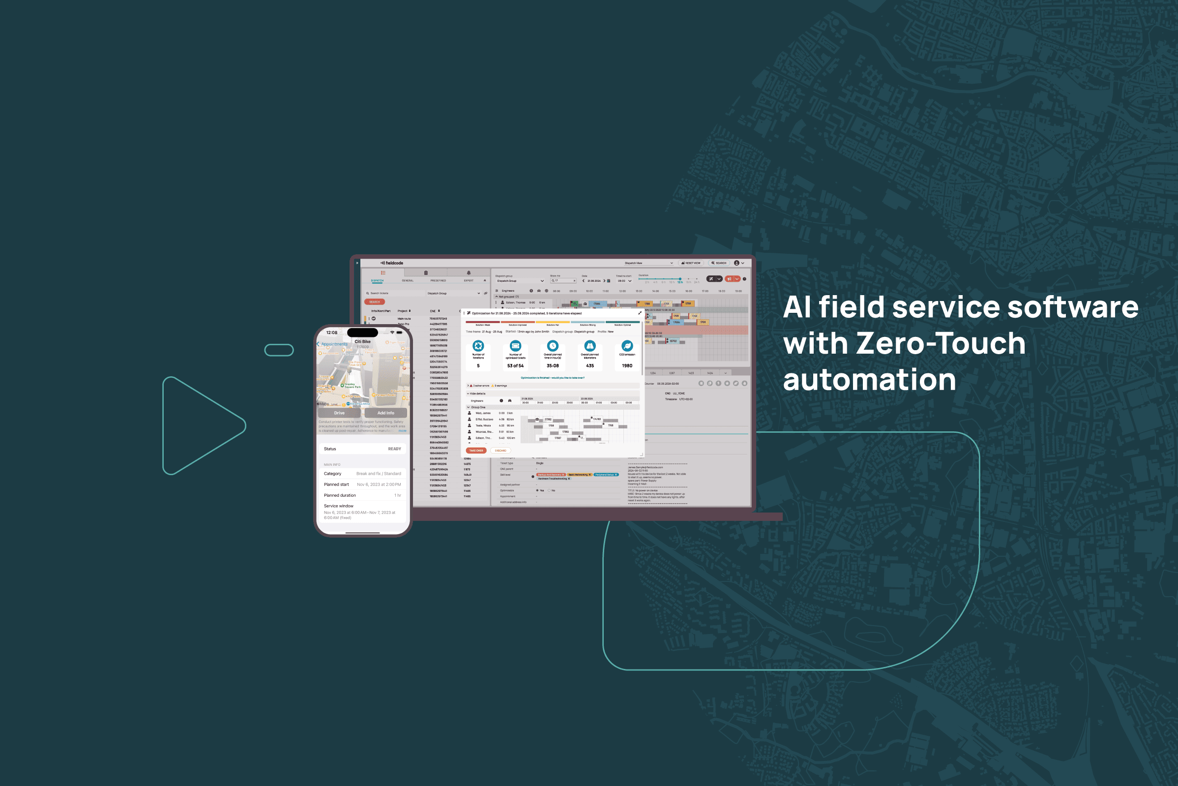The height and width of the screenshot is (786, 1178).
Task: Click the red SEARCH button under ticket search
Action: point(375,302)
